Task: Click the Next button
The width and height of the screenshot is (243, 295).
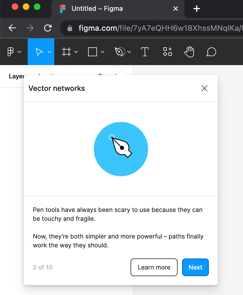Action: pyautogui.click(x=195, y=267)
